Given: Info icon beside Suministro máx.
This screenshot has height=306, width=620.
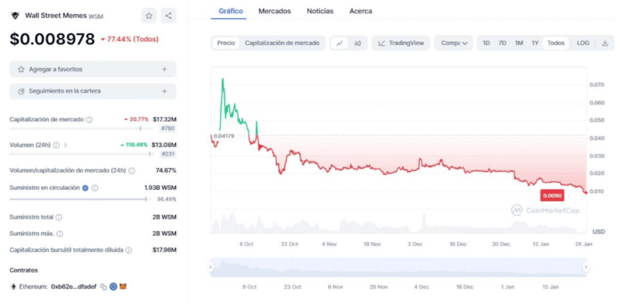Looking at the screenshot, I should [x=60, y=233].
